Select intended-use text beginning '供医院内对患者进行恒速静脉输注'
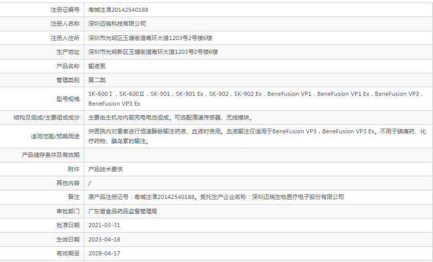The image size is (433, 262). point(257,136)
